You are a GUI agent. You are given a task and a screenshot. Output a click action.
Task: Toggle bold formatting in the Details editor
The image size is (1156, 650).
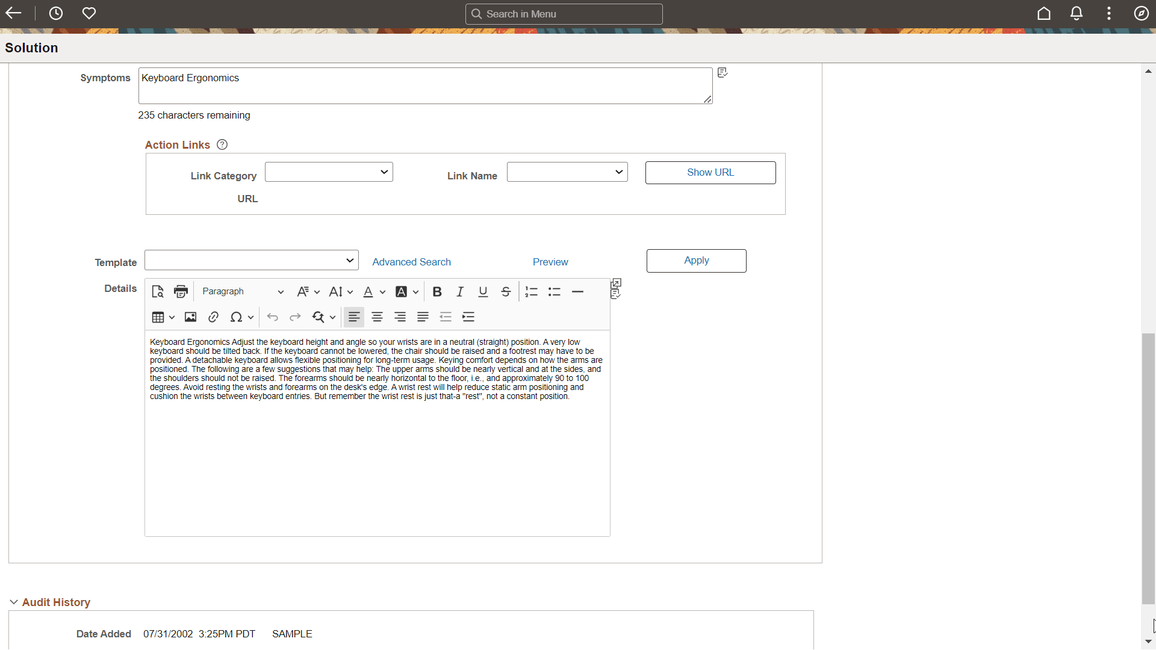click(x=437, y=291)
